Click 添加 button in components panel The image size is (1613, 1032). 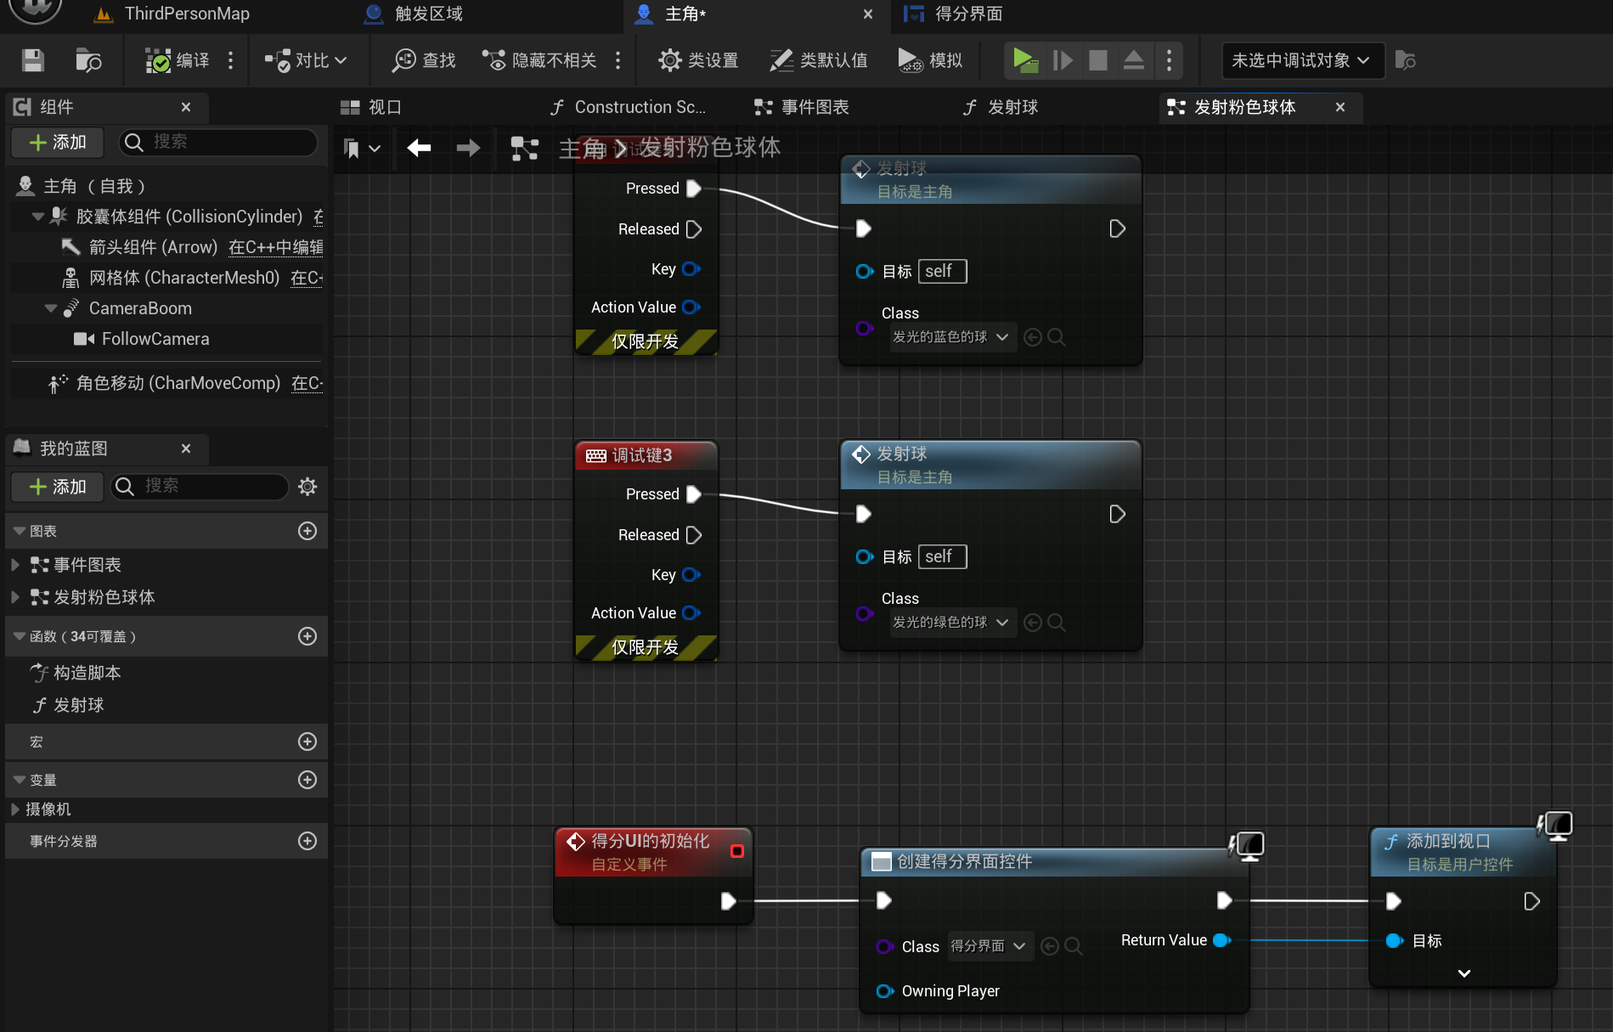point(58,142)
